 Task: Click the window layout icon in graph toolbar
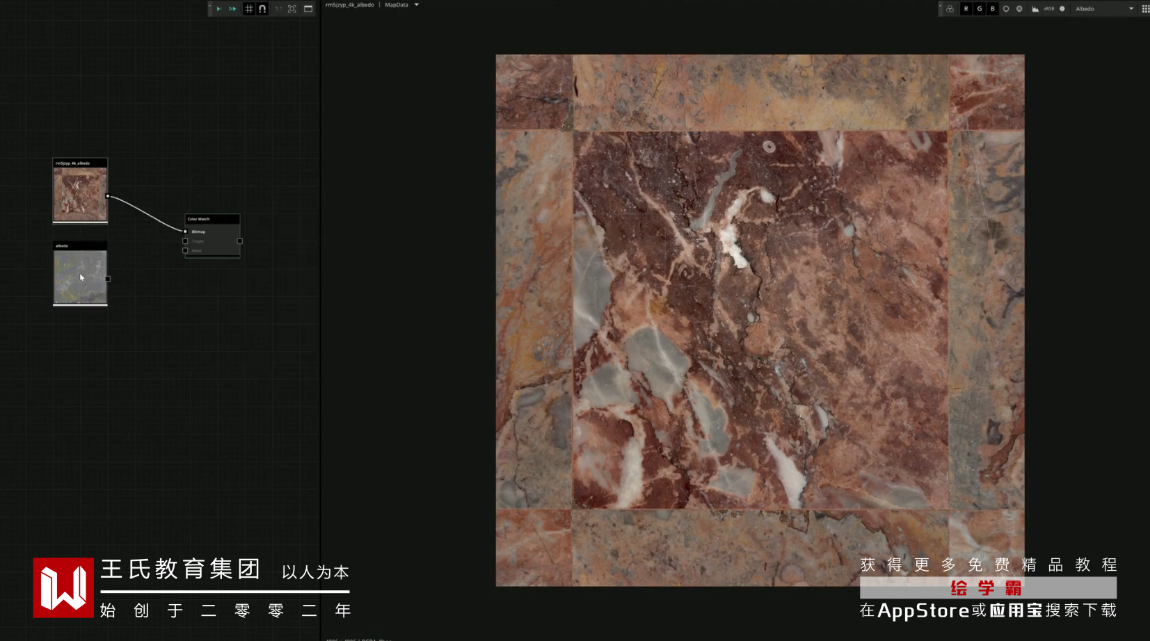(308, 9)
